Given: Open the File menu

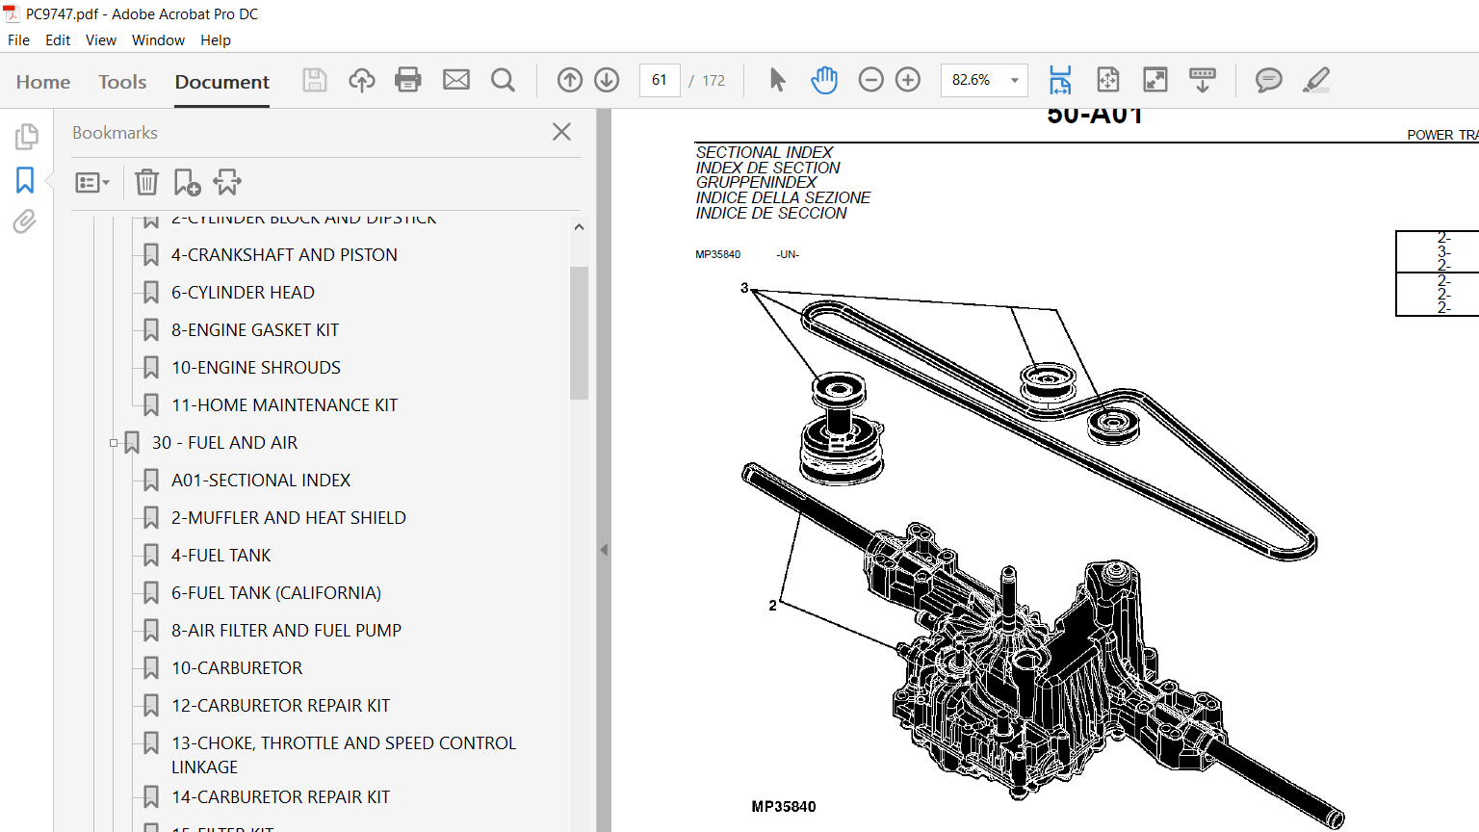Looking at the screenshot, I should click(18, 40).
